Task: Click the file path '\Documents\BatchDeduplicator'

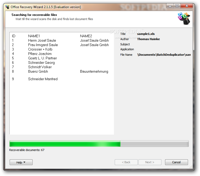Action: pos(164,55)
